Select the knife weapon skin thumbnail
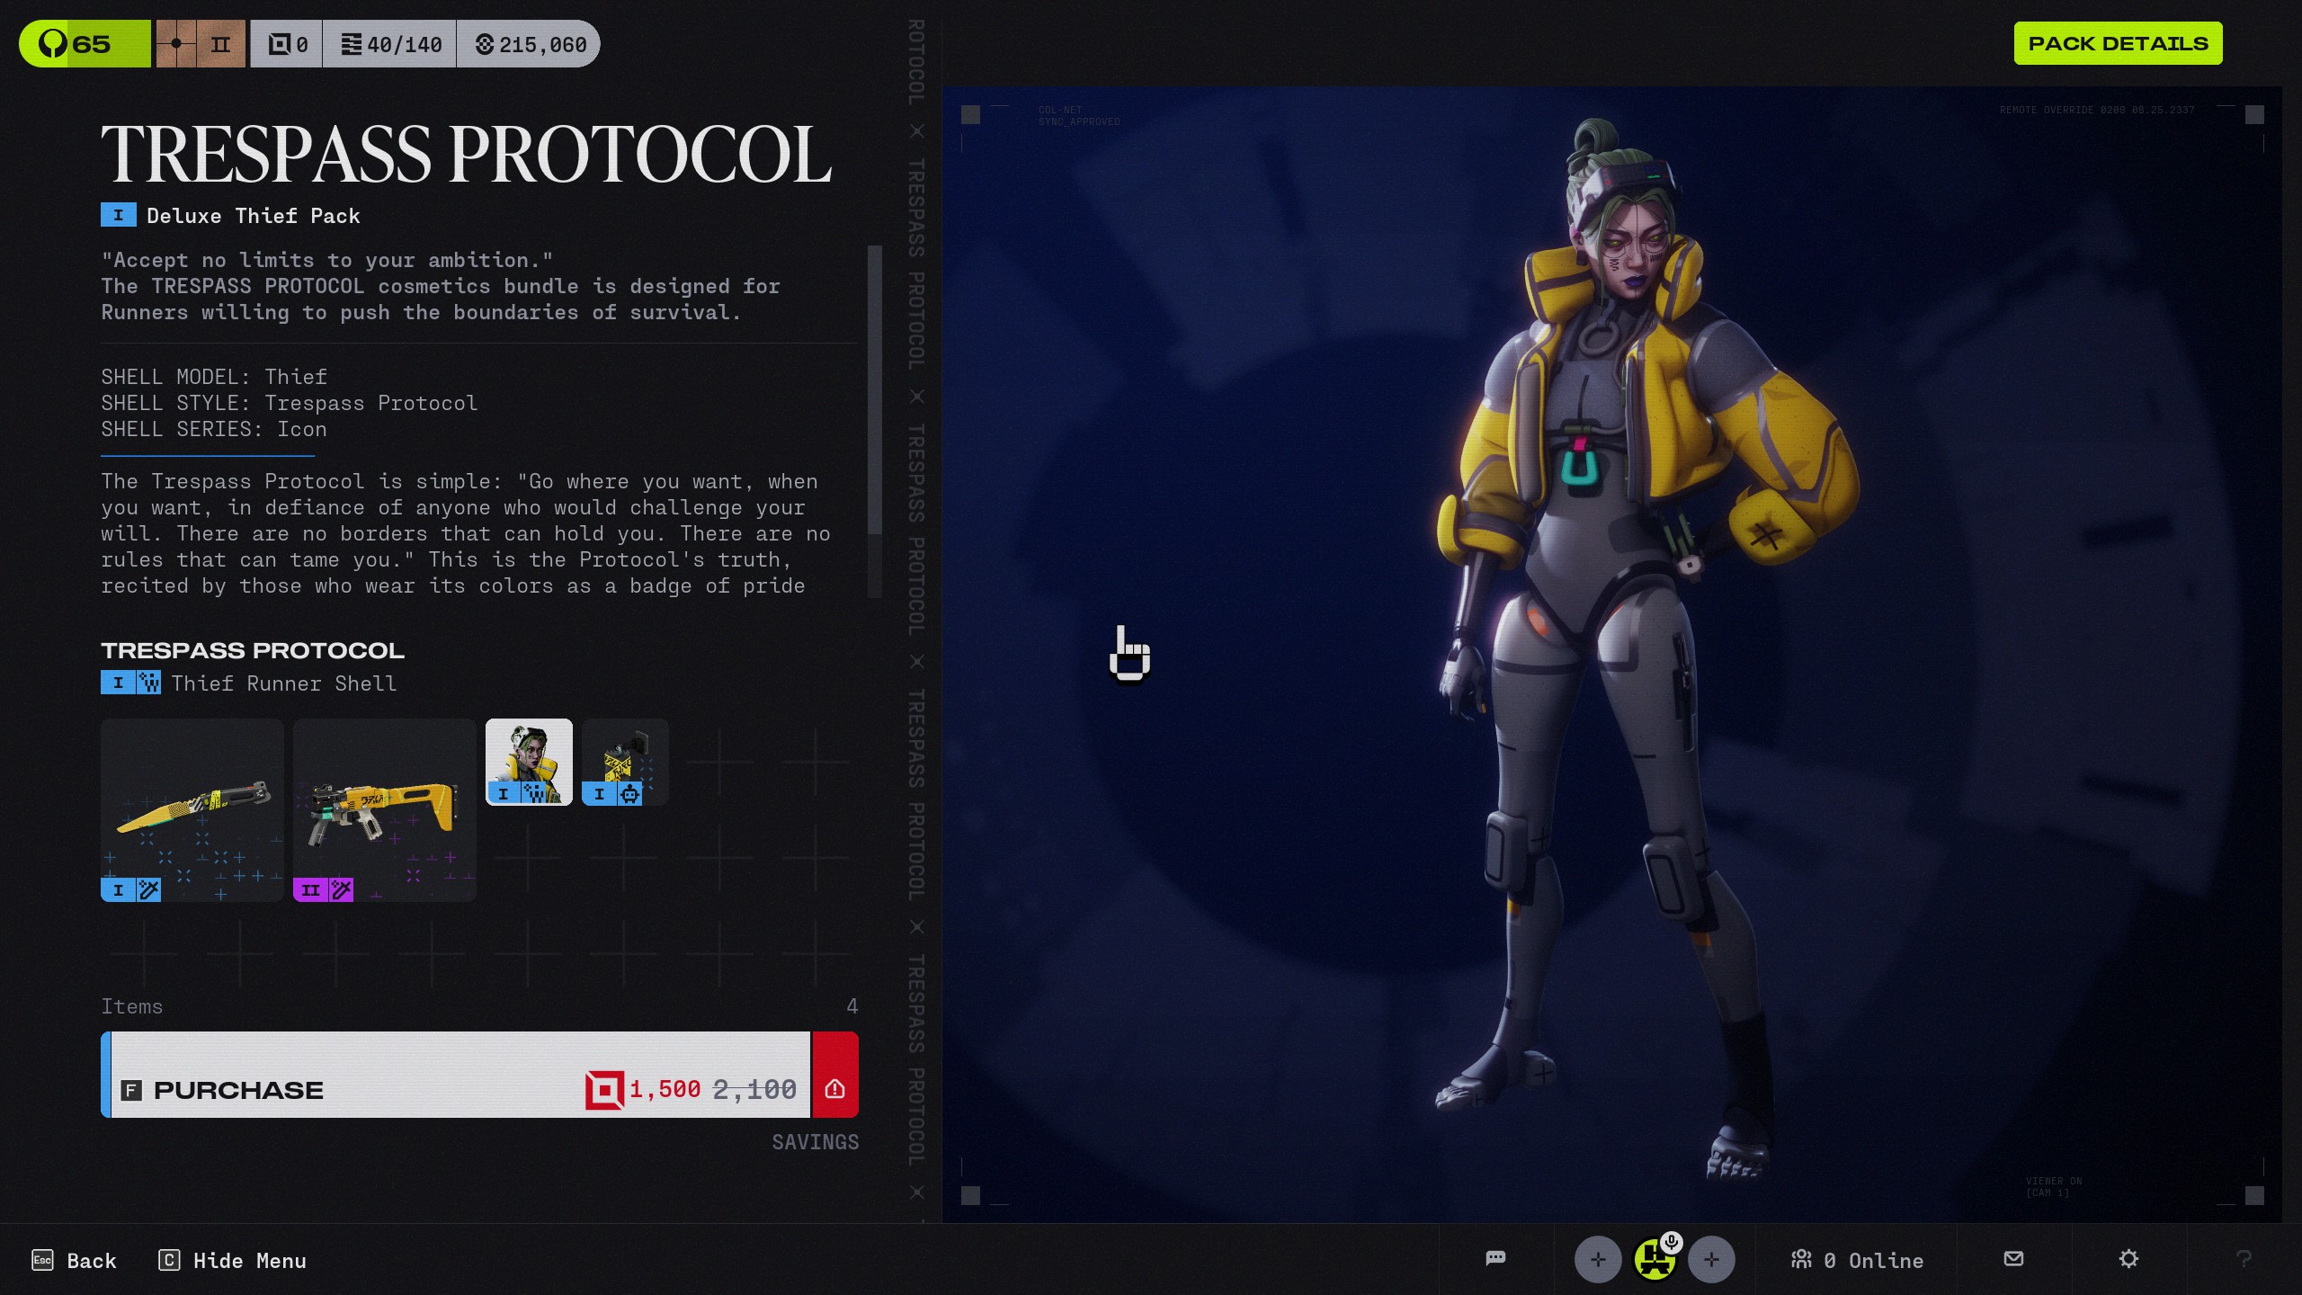 (x=192, y=809)
